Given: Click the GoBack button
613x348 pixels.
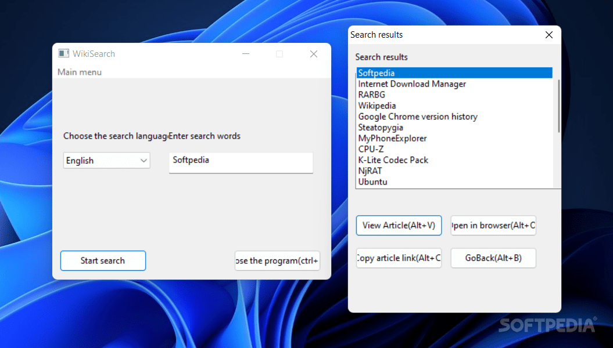Looking at the screenshot, I should coord(493,258).
